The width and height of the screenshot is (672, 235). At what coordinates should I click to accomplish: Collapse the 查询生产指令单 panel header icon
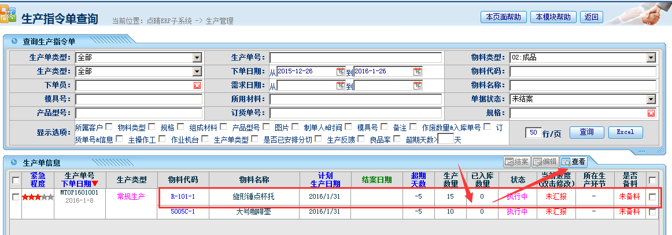13,42
